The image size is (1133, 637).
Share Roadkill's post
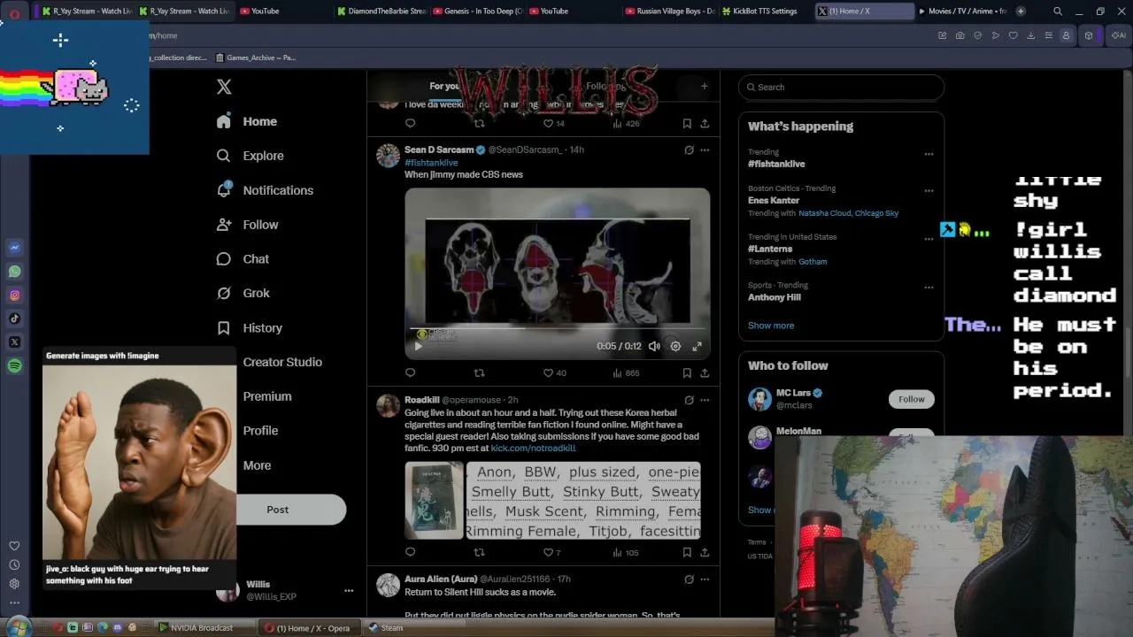705,552
